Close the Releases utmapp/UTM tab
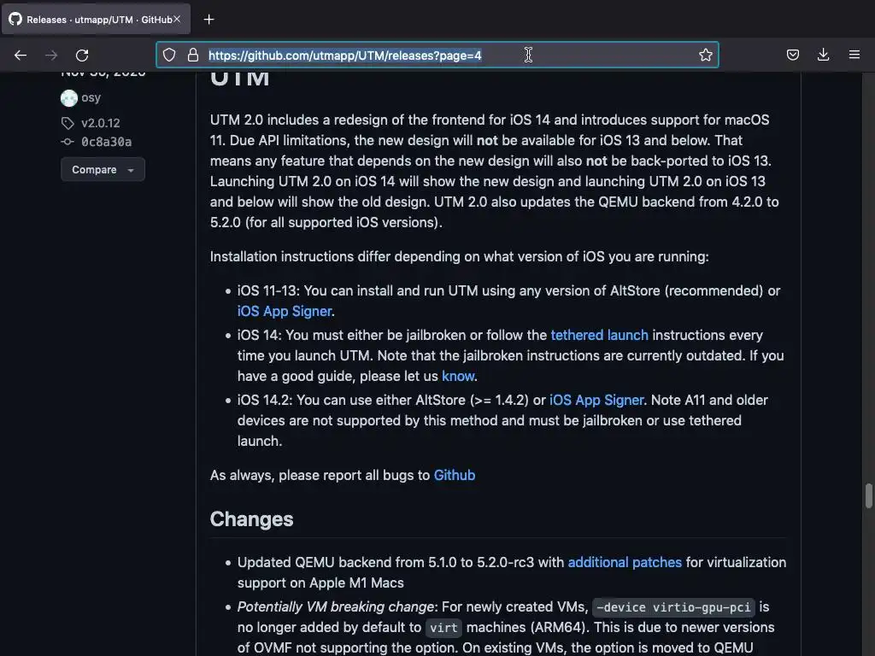The width and height of the screenshot is (875, 656). 177,19
